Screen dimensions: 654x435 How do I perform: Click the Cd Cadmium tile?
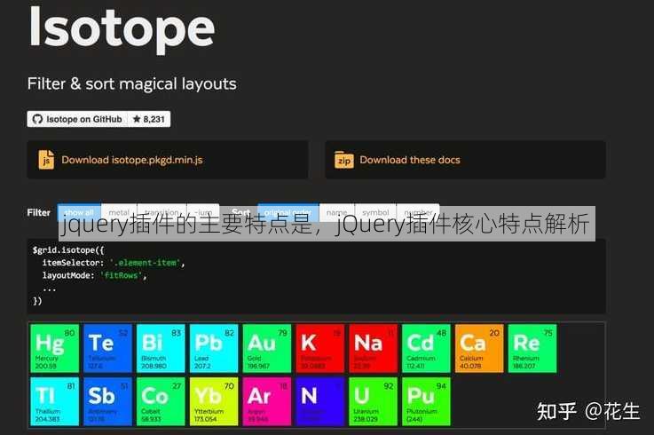point(426,348)
